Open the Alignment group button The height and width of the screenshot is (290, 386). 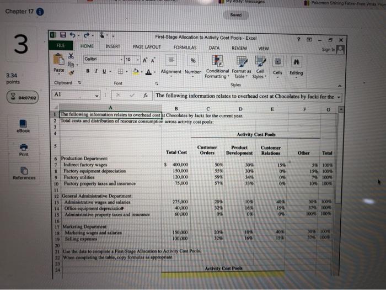[x=171, y=65]
